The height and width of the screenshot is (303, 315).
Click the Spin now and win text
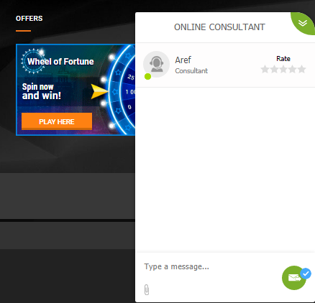(41, 91)
